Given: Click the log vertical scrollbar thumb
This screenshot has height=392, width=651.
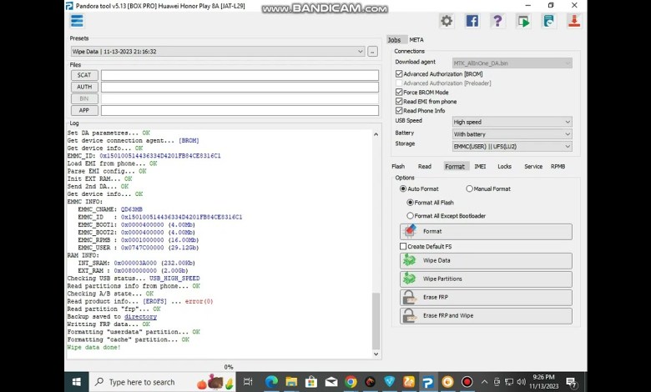Looking at the screenshot, I should [376, 320].
